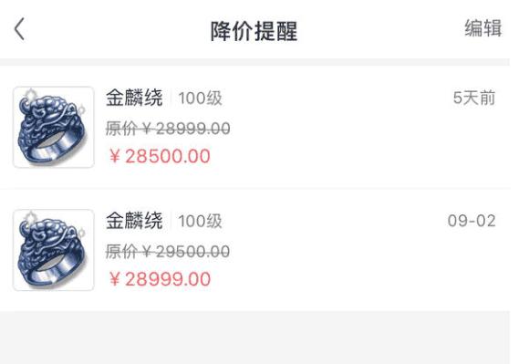Select the ¥28999.00 red current price

tap(160, 279)
